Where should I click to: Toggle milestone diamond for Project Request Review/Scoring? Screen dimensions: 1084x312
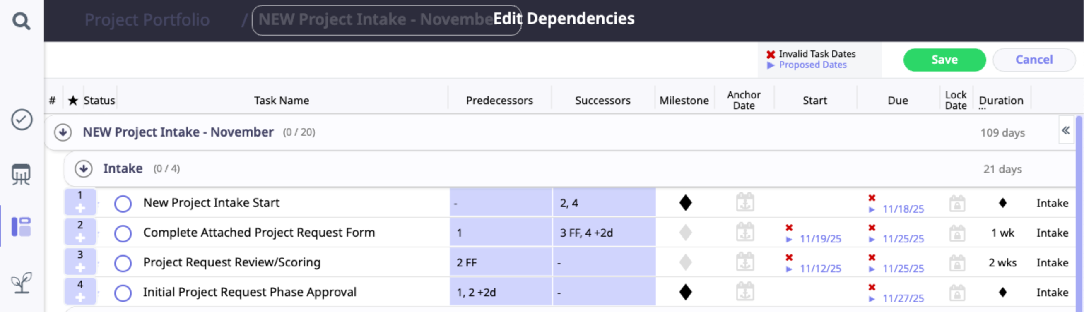point(685,262)
